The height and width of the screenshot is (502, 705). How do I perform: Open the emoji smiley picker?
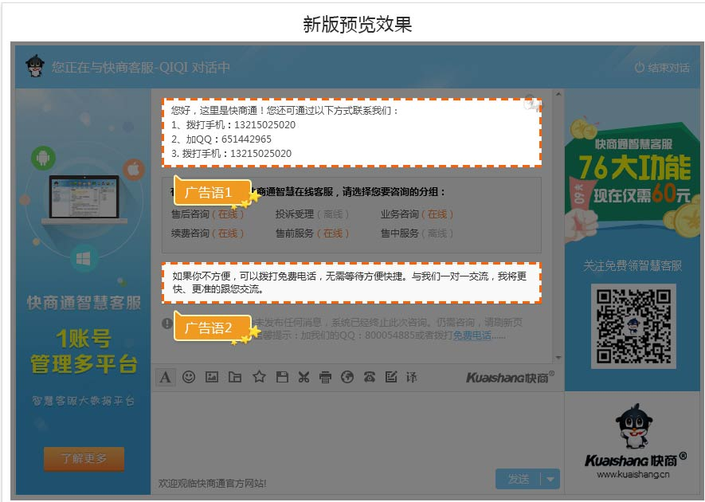tap(189, 377)
